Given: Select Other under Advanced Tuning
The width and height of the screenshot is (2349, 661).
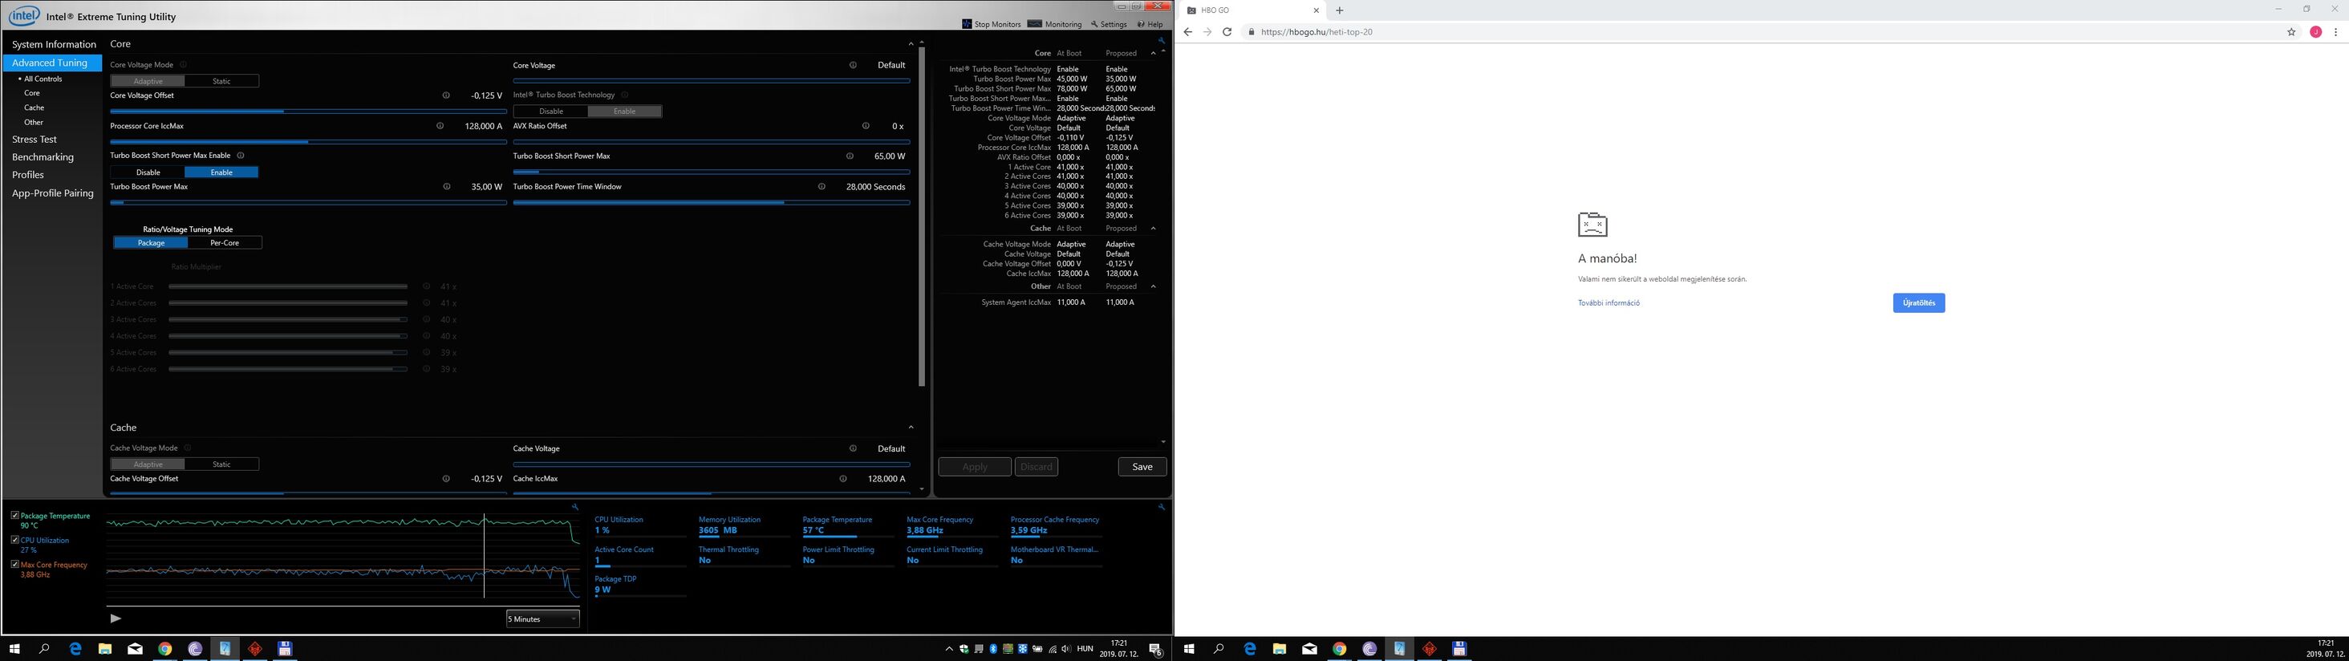Looking at the screenshot, I should coord(34,122).
